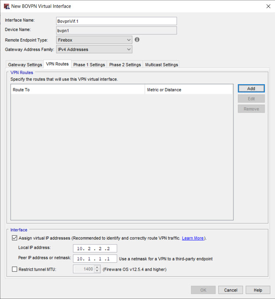Increase tunnel MTU with up arrow

coord(97,267)
